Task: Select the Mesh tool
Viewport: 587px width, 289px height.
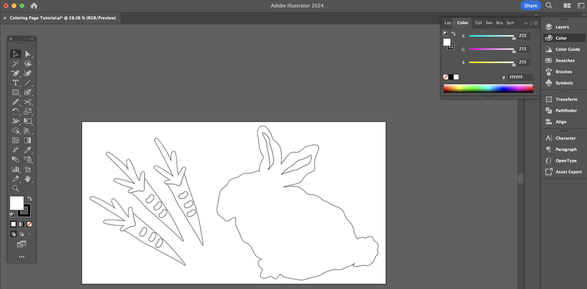Action: click(16, 140)
